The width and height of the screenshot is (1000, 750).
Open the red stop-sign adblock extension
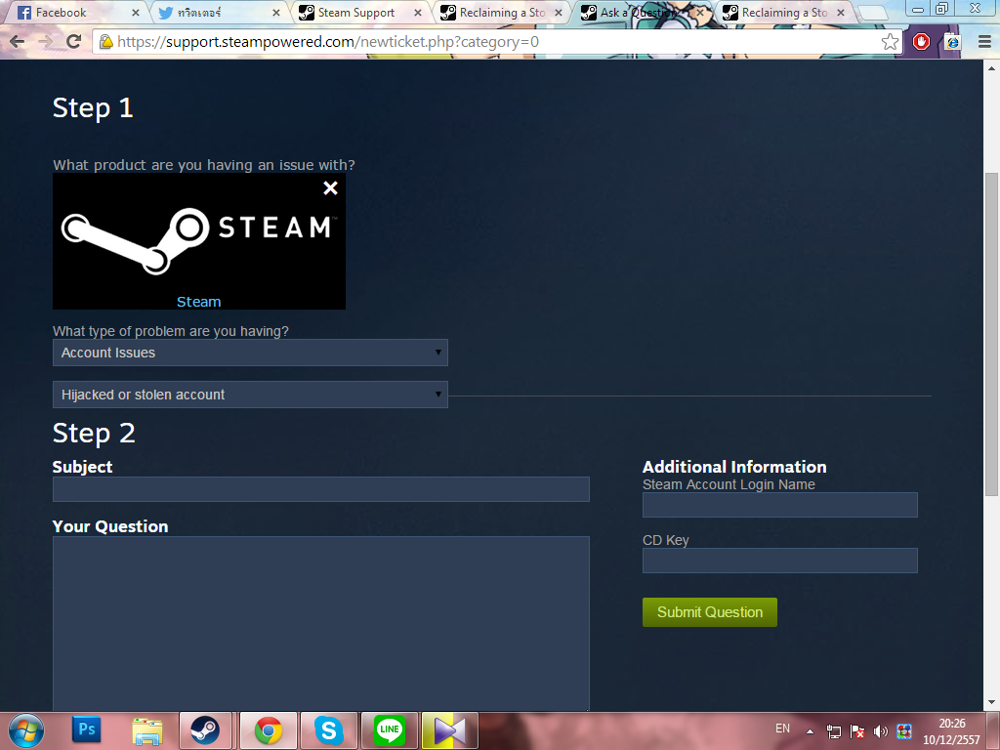click(922, 42)
